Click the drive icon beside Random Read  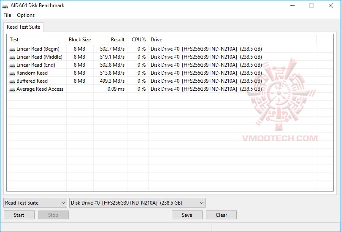12,74
